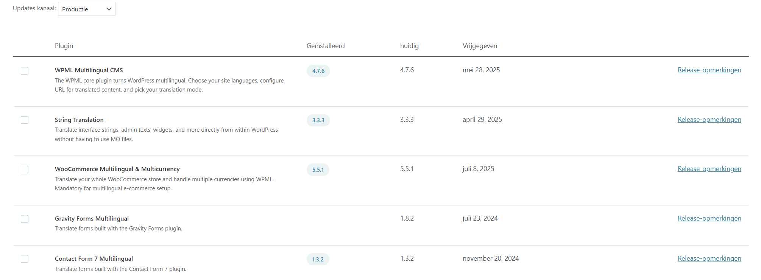Click the Geïnstalleerd column header
Image resolution: width=761 pixels, height=280 pixels.
325,46
